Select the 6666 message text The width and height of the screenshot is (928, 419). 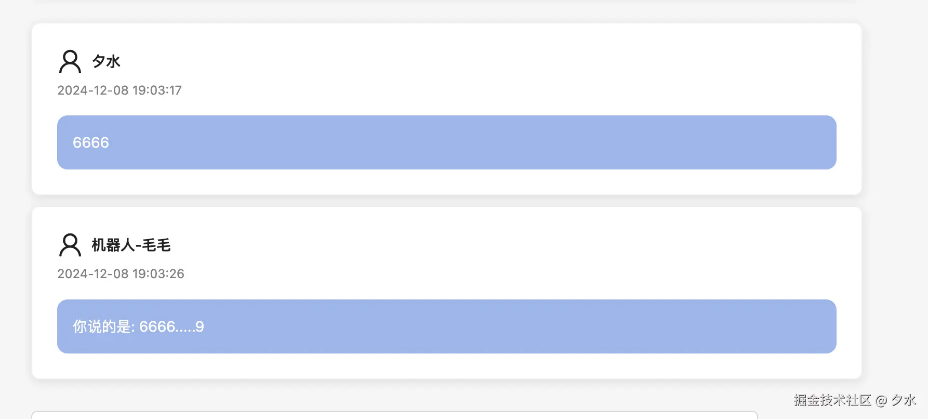click(91, 142)
